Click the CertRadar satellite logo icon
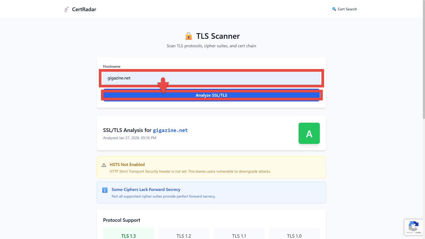425x239 pixels. [x=66, y=9]
